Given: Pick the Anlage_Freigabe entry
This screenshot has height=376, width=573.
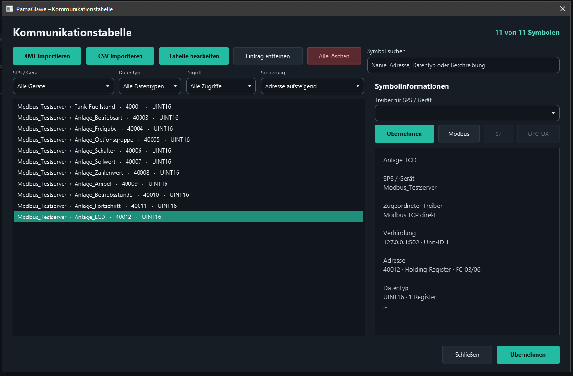Looking at the screenshot, I should click(x=189, y=129).
